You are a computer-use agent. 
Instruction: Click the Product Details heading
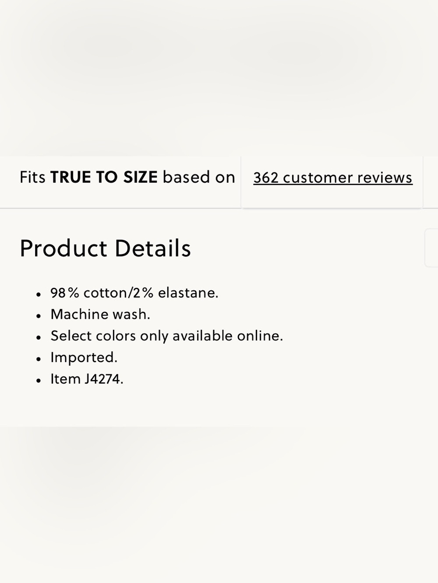tap(106, 248)
